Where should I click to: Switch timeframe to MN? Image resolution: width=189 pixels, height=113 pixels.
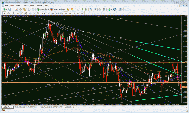click(82, 13)
